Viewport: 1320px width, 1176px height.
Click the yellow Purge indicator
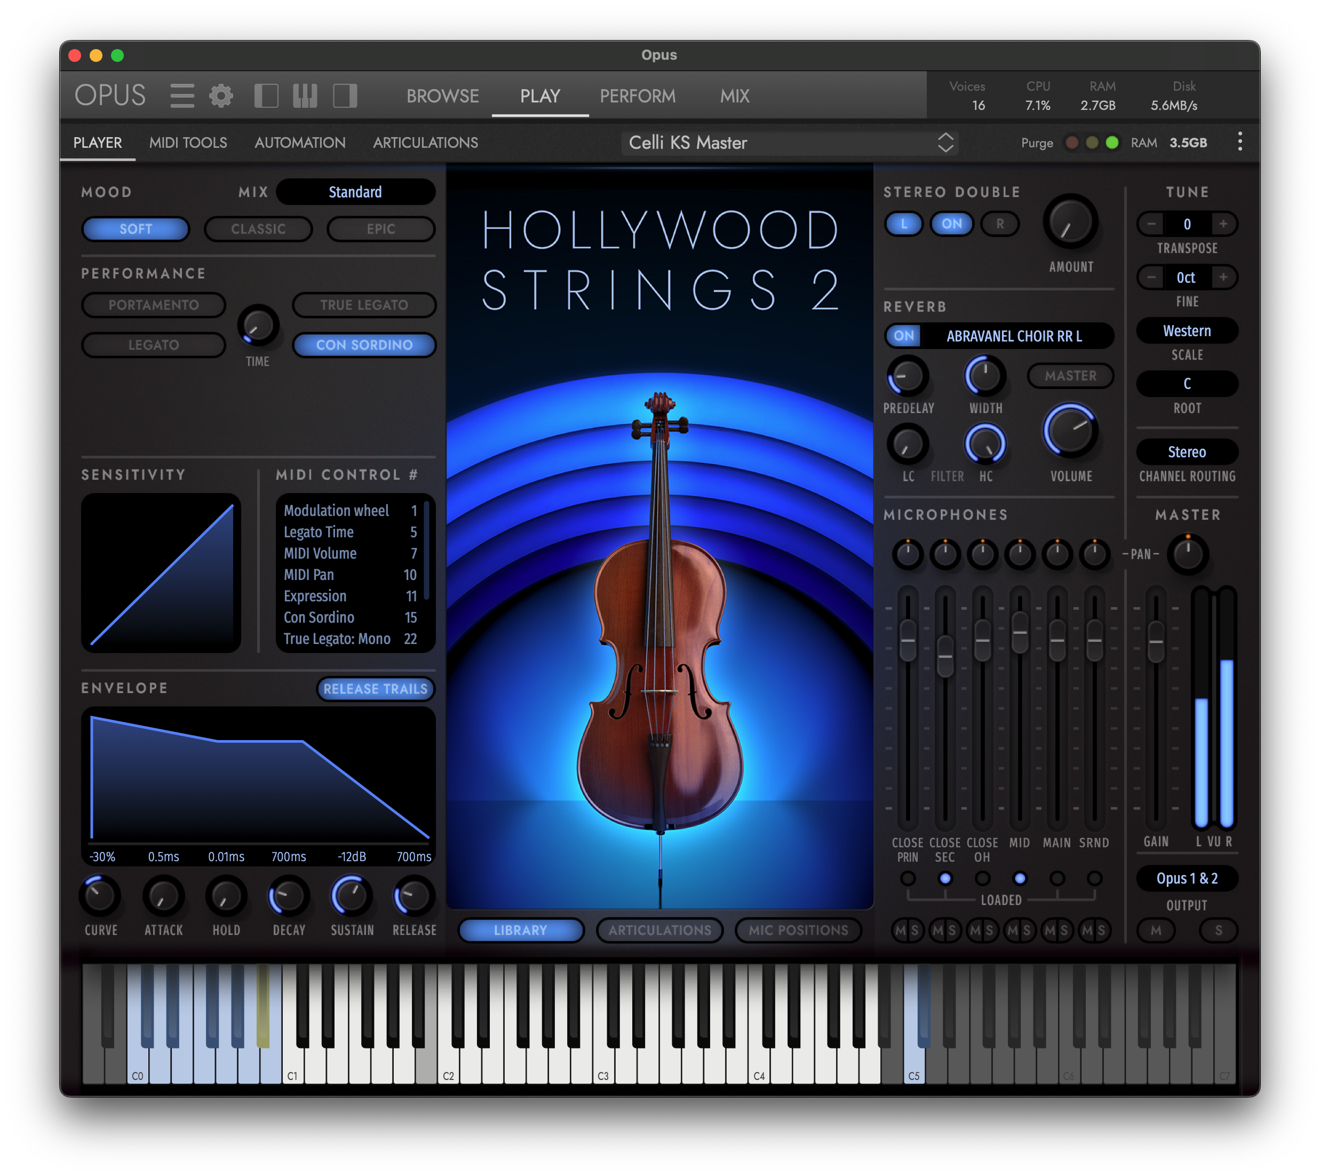1091,143
